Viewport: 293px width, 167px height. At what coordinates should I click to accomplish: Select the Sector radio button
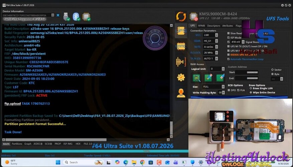pos(272,70)
